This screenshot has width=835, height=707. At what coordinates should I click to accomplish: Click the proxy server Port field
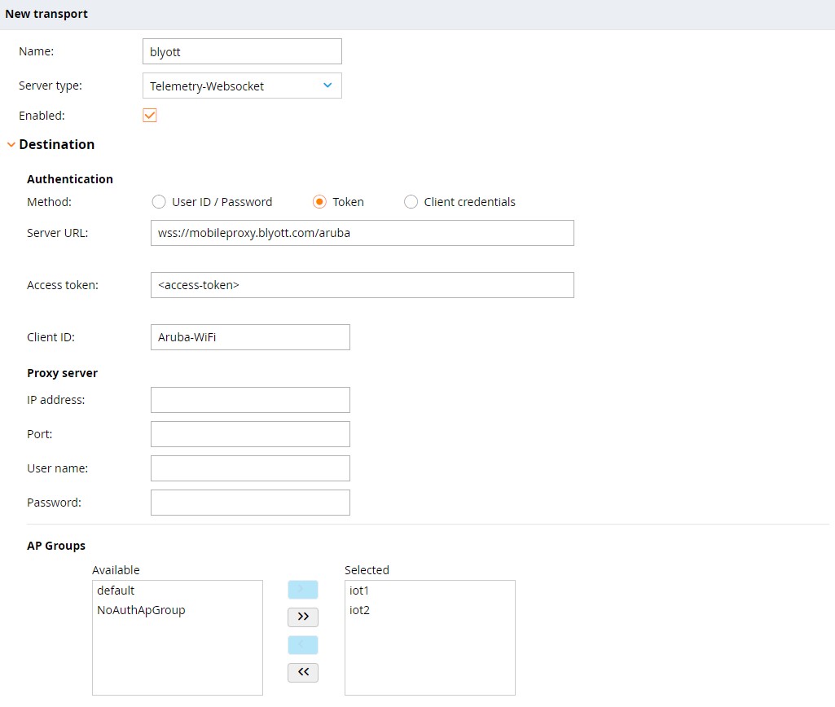coord(249,433)
